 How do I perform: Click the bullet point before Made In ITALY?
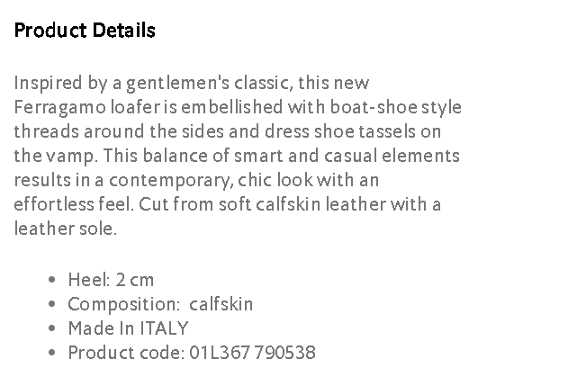coord(53,329)
